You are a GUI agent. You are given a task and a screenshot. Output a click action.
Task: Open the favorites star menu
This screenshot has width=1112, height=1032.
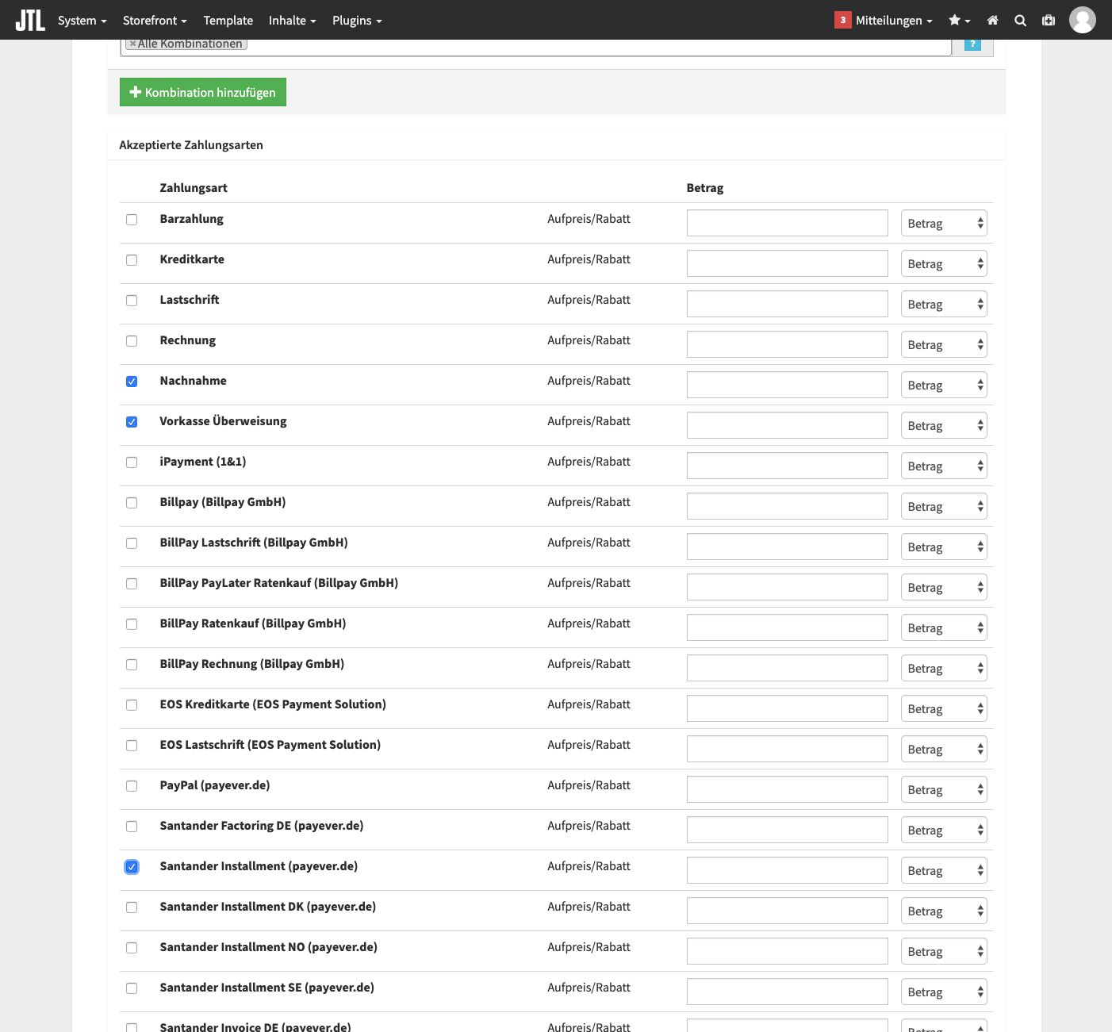point(959,20)
